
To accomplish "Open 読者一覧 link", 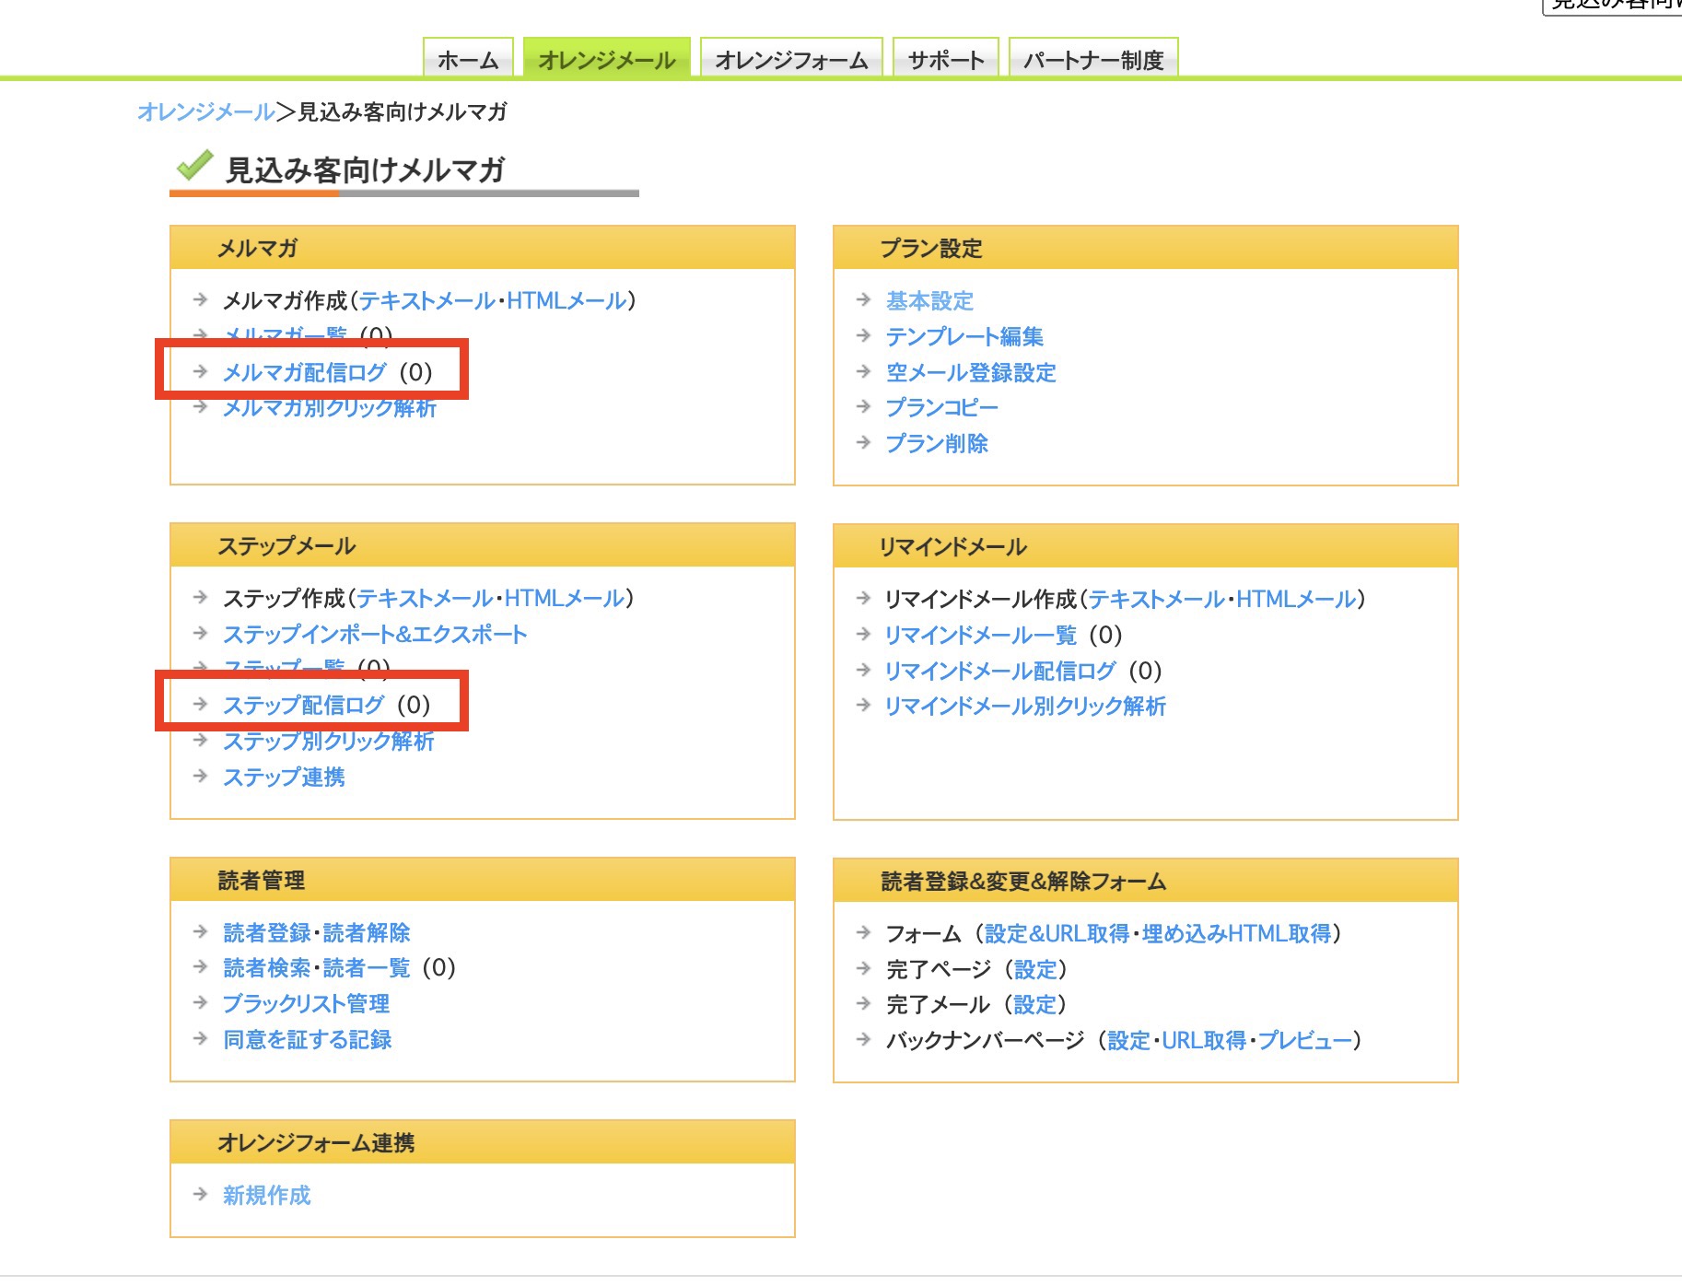I will coord(367,967).
